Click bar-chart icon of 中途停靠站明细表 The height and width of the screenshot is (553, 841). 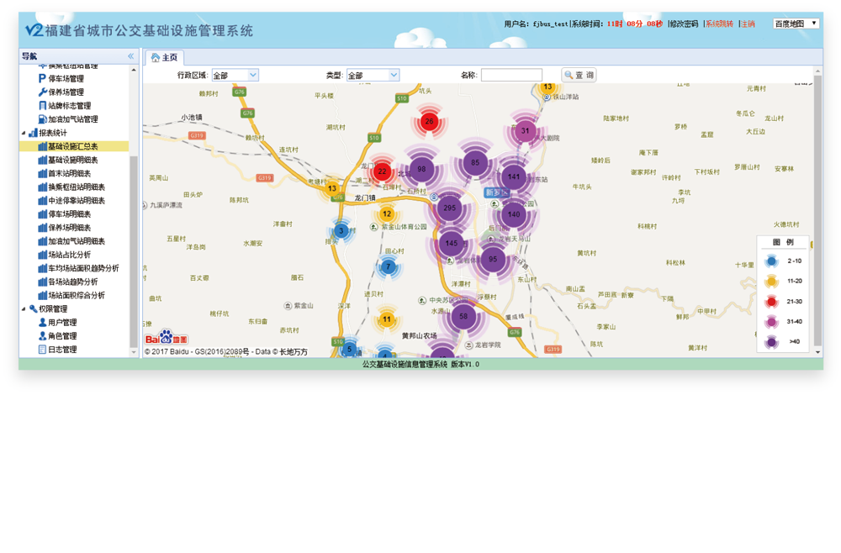pos(42,200)
